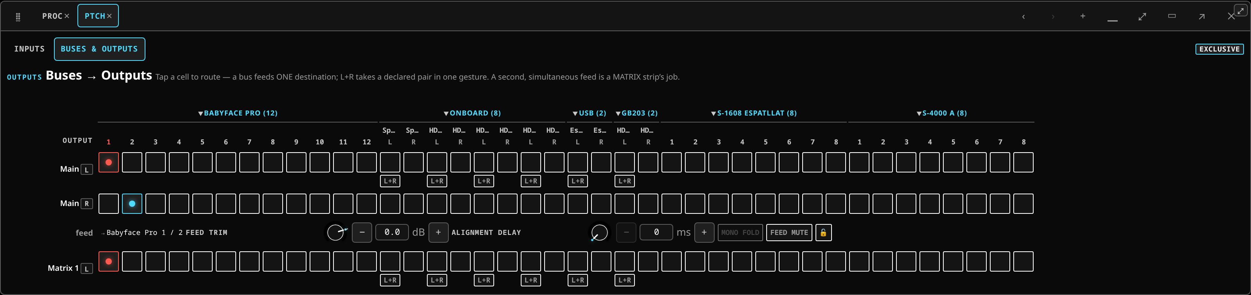
Task: Collapse the ONBOARD (8) output group
Action: pyautogui.click(x=472, y=113)
